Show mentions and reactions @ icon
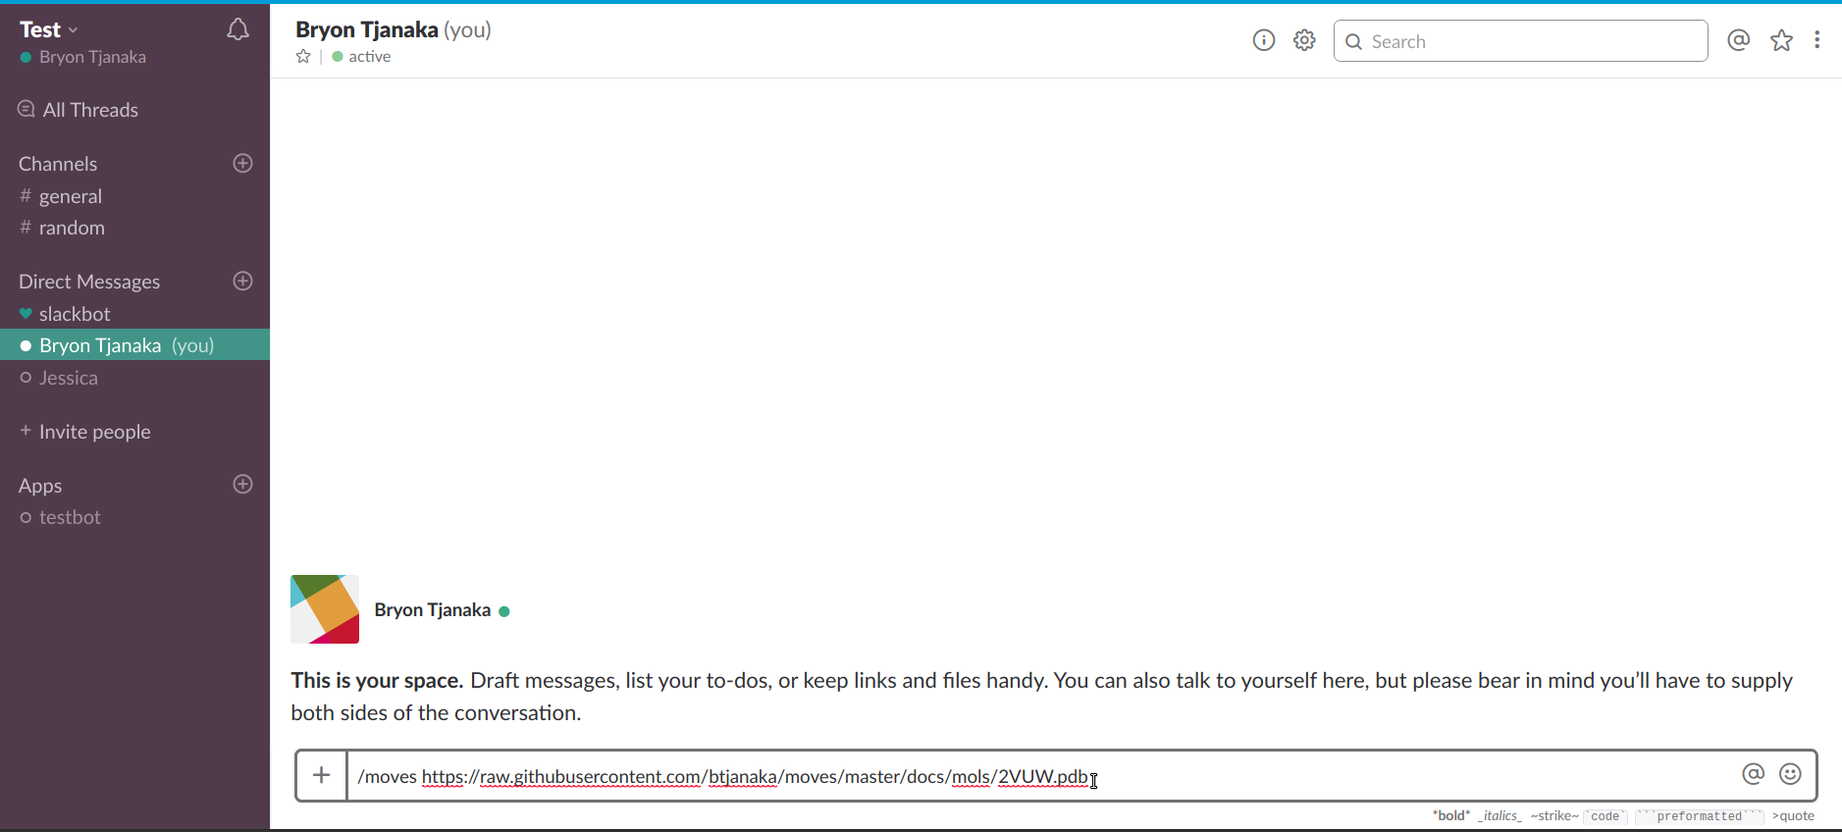Image resolution: width=1842 pixels, height=832 pixels. pos(1739,40)
